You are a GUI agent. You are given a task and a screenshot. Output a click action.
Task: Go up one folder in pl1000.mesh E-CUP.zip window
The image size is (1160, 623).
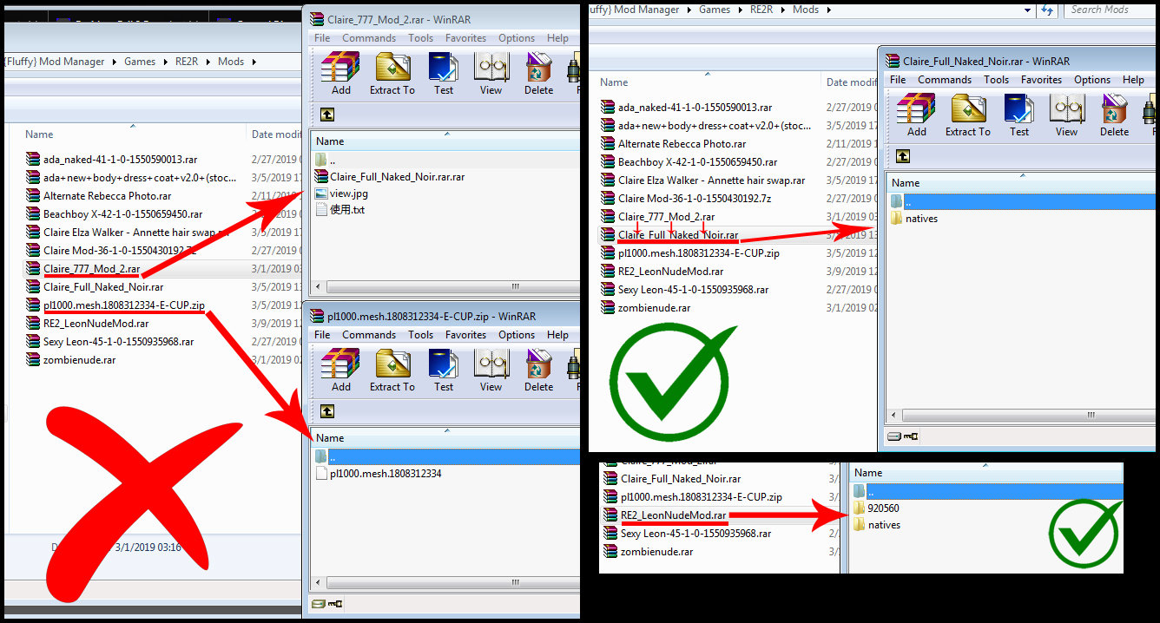tap(326, 410)
